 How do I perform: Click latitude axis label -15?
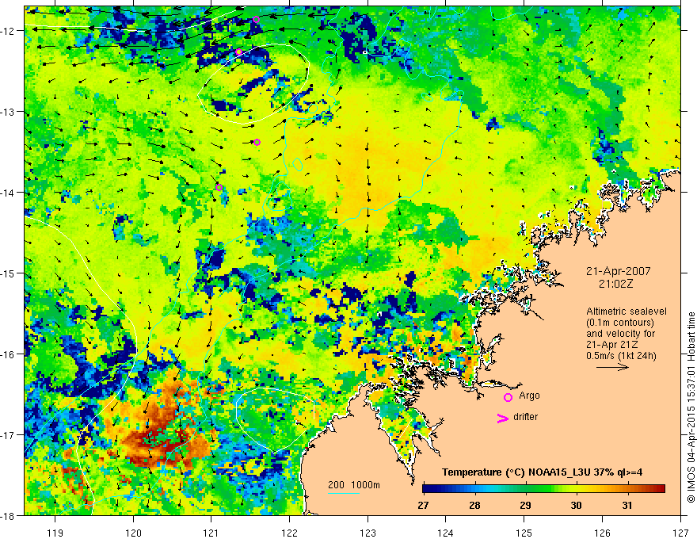[x=8, y=273]
